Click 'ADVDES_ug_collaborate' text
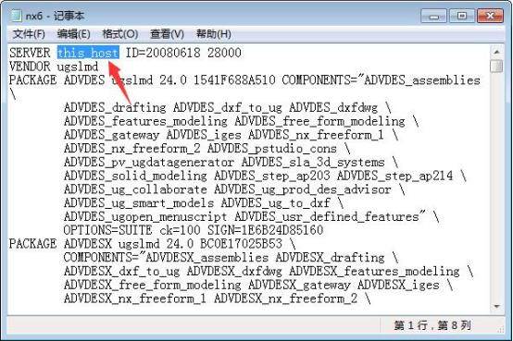 135,189
